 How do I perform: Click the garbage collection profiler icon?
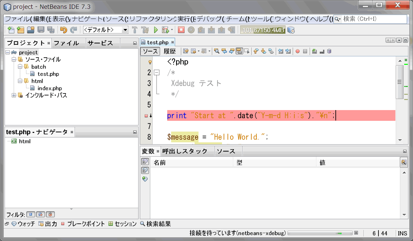[291, 30]
